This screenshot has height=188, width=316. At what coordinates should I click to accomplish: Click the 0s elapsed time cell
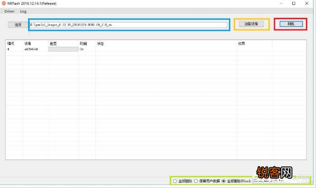(x=81, y=49)
